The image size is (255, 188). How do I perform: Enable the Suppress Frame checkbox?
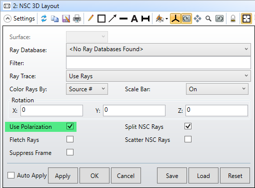(70, 152)
